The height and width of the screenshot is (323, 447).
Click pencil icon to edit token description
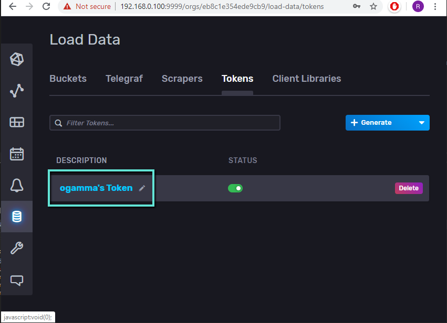(142, 188)
